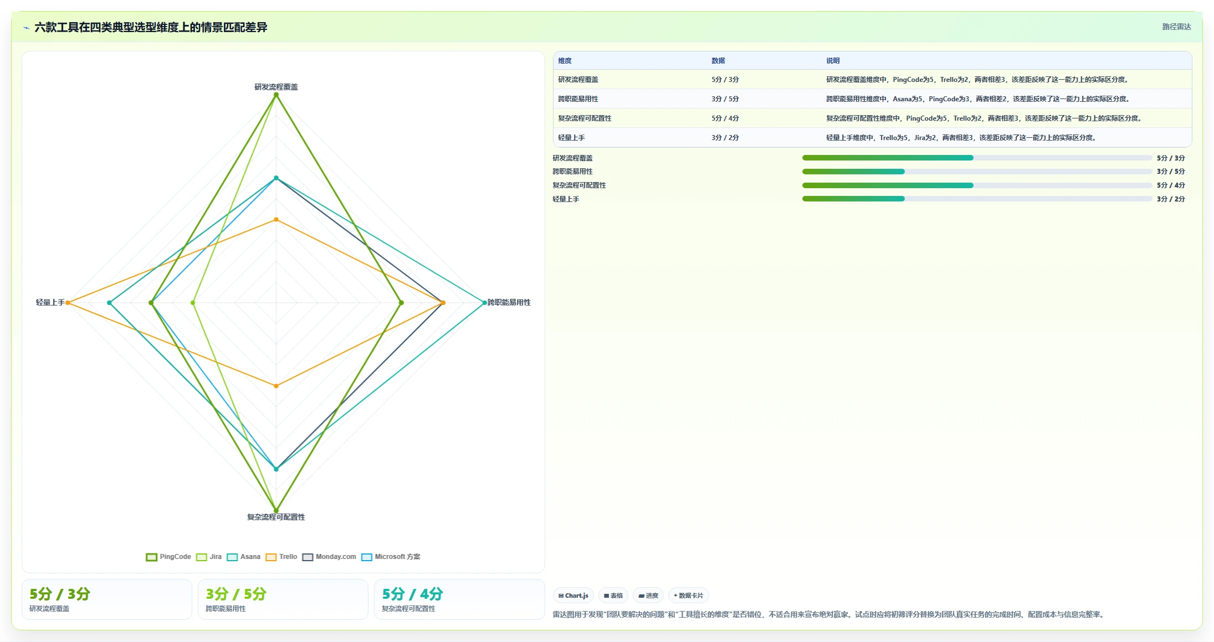
Task: Click the 3分 / 5分 跨职能易用性 data card
Action: click(283, 599)
